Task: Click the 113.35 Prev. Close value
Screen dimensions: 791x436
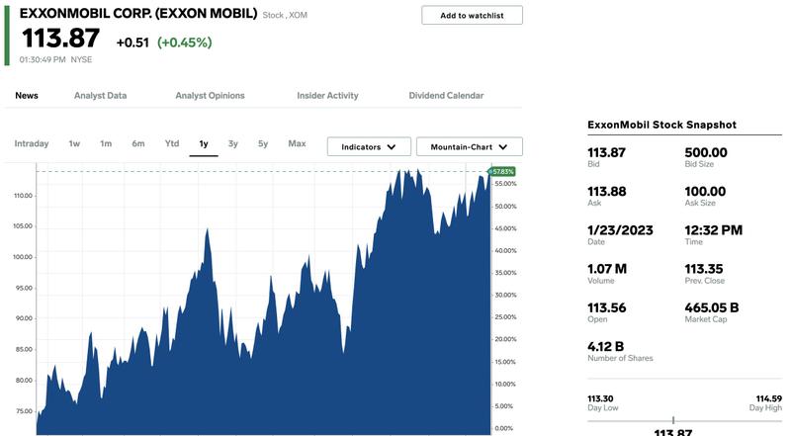Action: click(x=704, y=269)
